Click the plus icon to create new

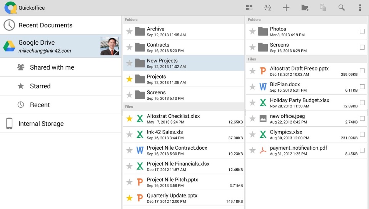[x=286, y=8]
